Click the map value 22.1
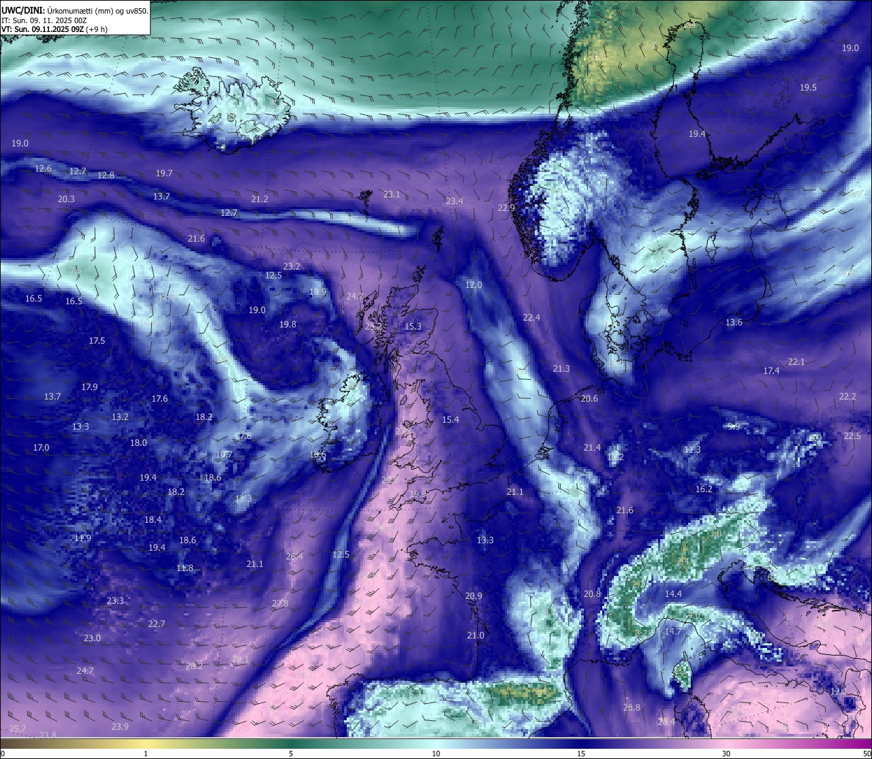872x759 pixels. tap(796, 362)
